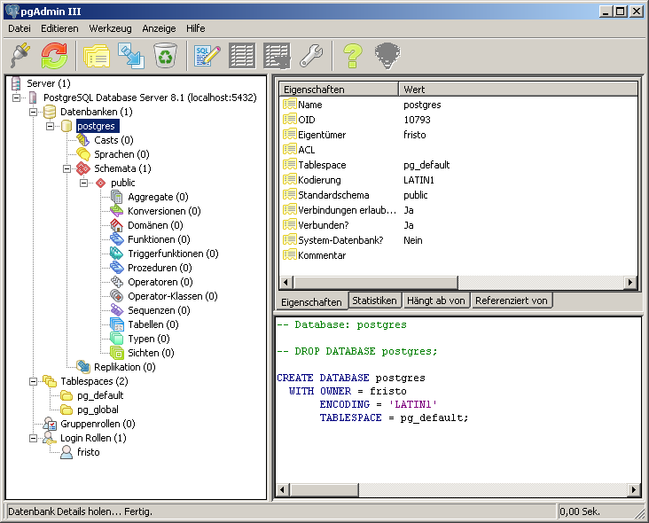Open the SQL query tool with the pencil icon

[207, 56]
